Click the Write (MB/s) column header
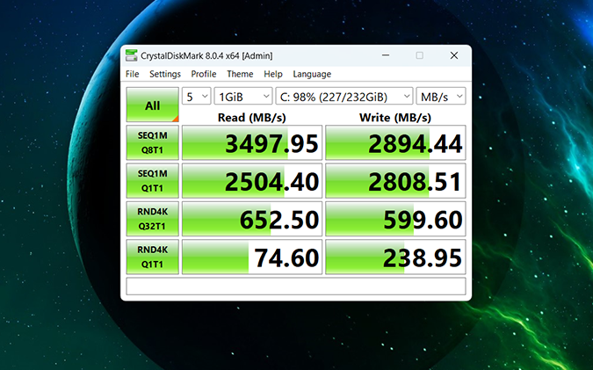Image resolution: width=593 pixels, height=370 pixels. pyautogui.click(x=395, y=117)
